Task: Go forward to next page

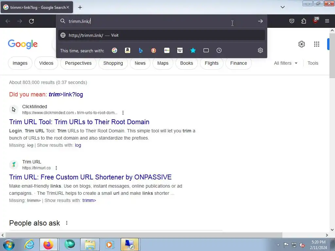Action: [x=20, y=21]
